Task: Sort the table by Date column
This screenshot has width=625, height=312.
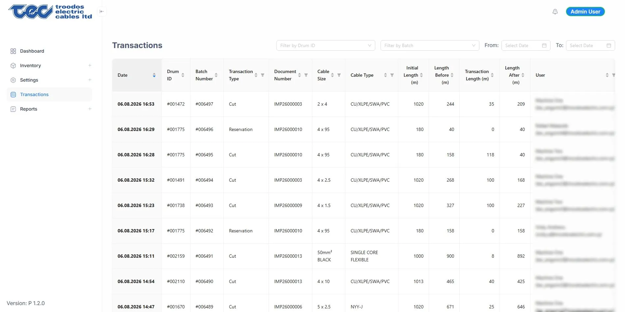Action: 154,75
